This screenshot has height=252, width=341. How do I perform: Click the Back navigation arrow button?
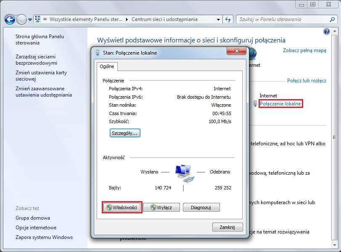(10, 20)
